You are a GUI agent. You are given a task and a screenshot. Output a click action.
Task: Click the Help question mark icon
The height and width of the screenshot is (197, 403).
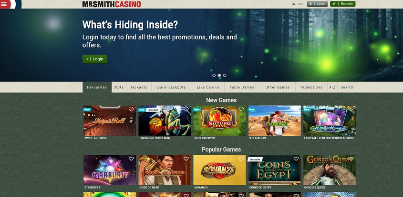294,4
